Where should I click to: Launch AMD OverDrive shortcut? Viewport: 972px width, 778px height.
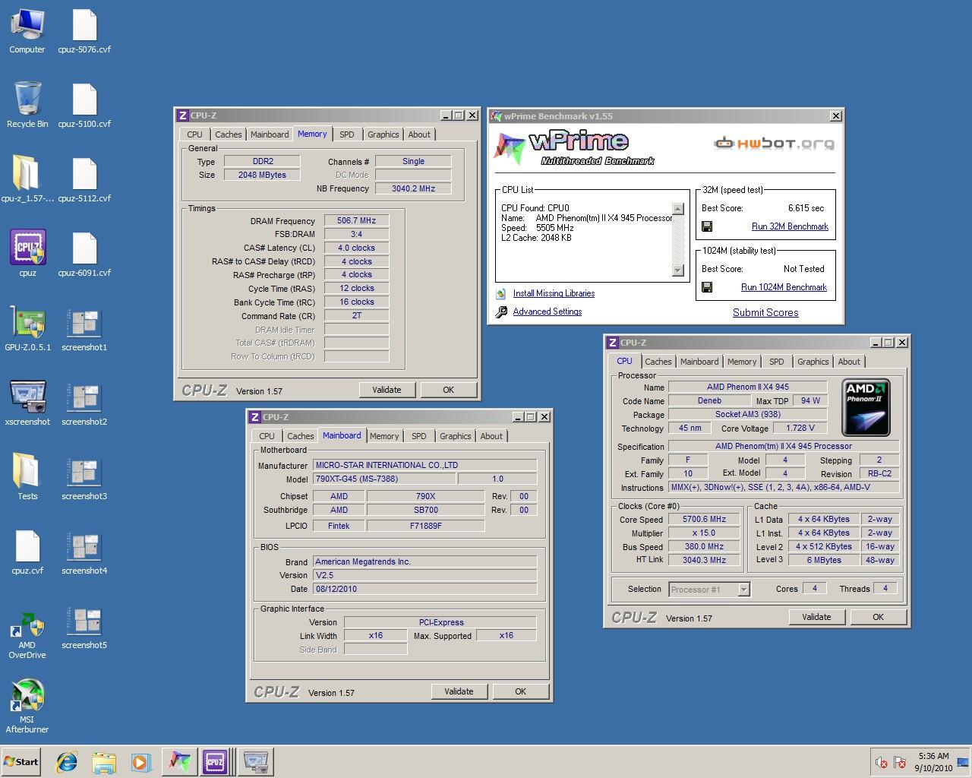coord(27,635)
